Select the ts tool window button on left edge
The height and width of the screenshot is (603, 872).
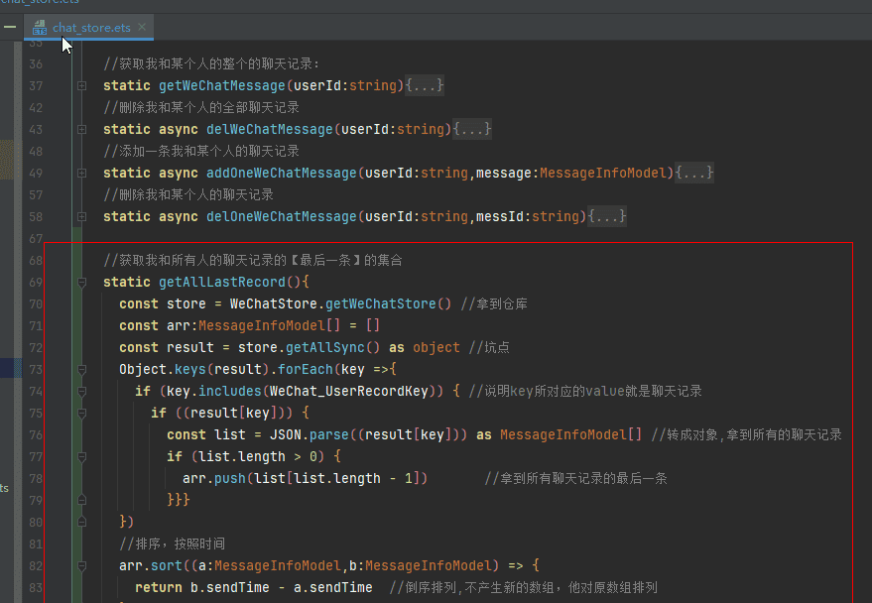tap(7, 487)
